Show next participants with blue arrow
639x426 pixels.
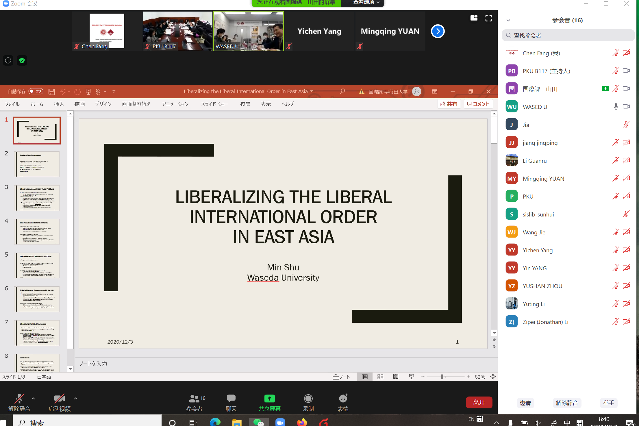(x=438, y=31)
